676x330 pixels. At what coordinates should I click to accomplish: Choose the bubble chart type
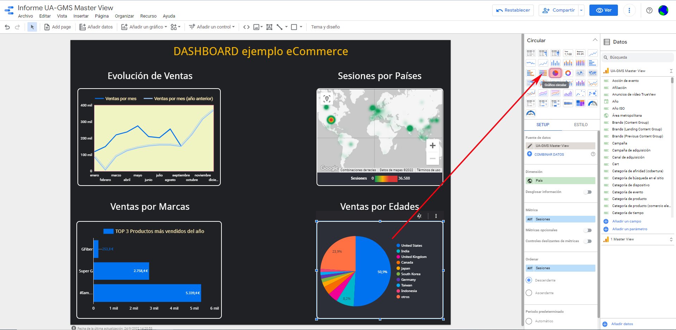(593, 93)
